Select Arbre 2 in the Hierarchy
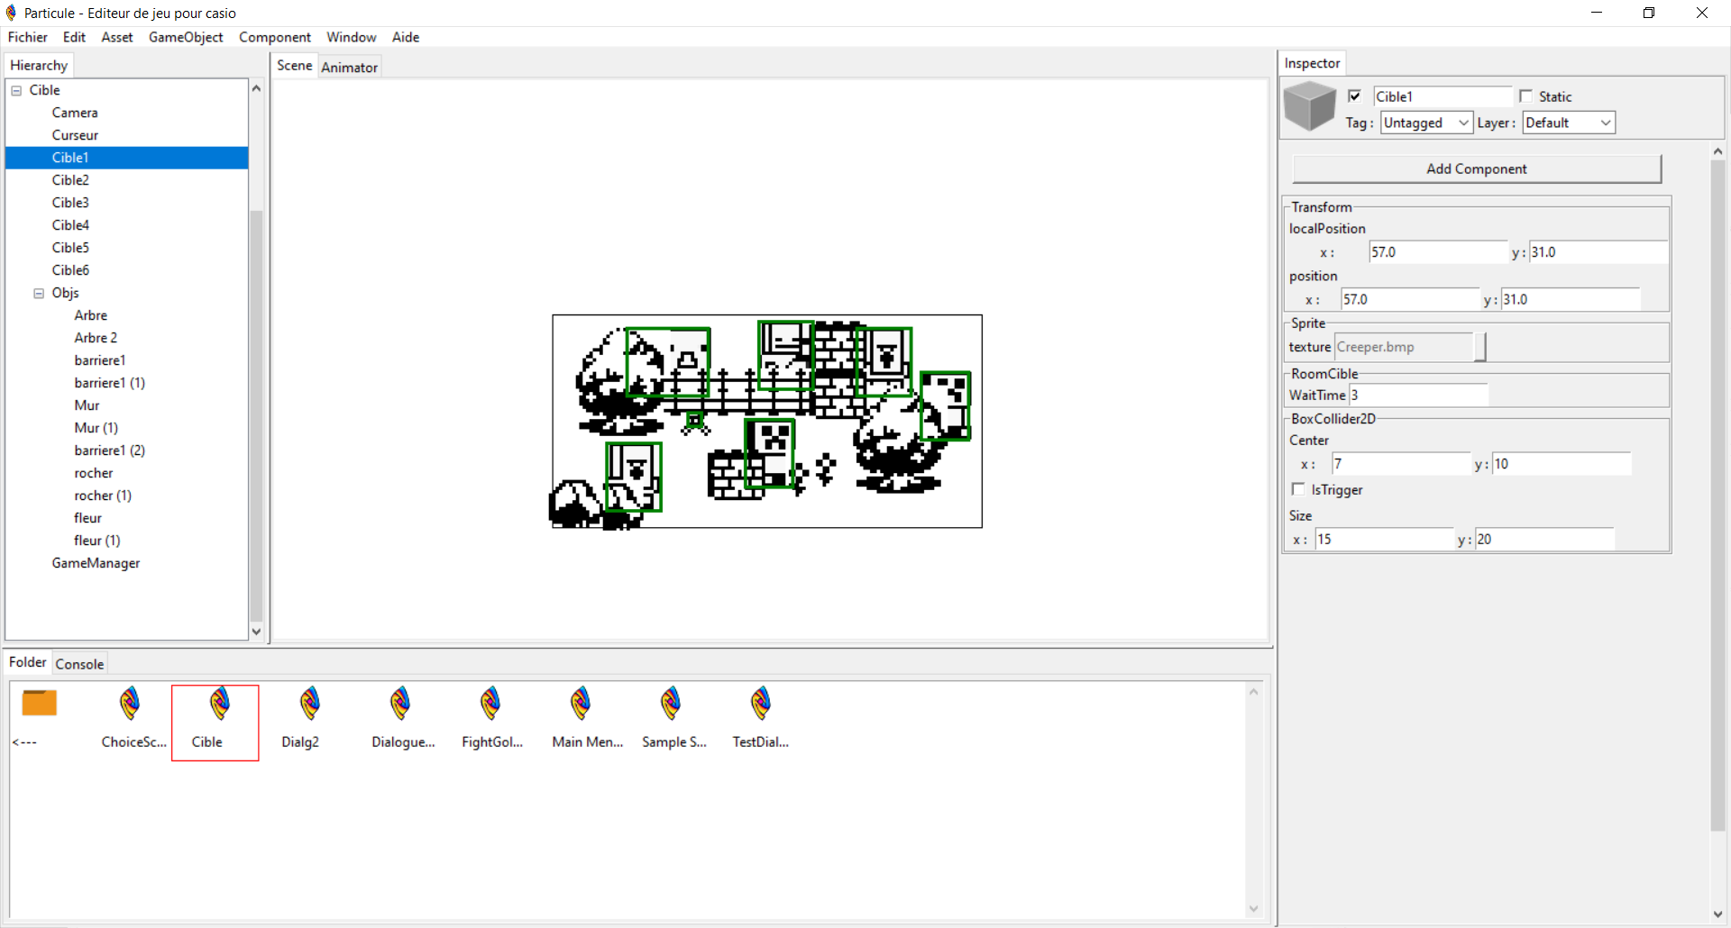The height and width of the screenshot is (928, 1731). (x=96, y=338)
